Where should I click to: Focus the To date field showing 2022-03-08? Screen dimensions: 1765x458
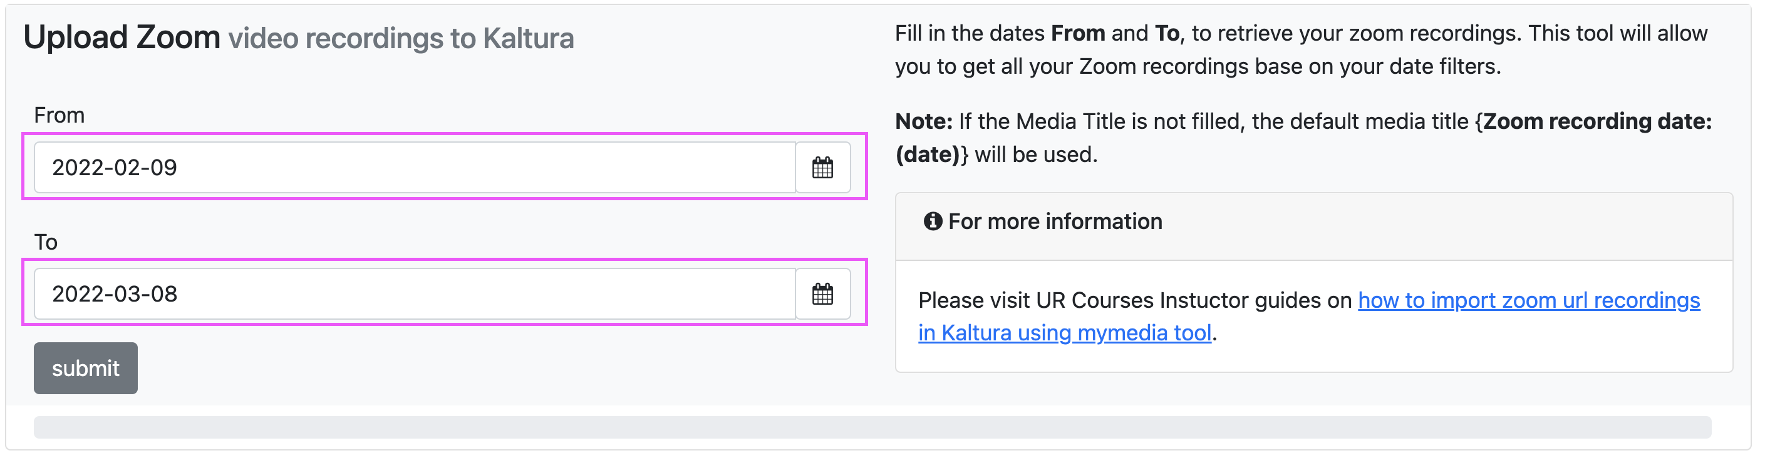coord(416,295)
